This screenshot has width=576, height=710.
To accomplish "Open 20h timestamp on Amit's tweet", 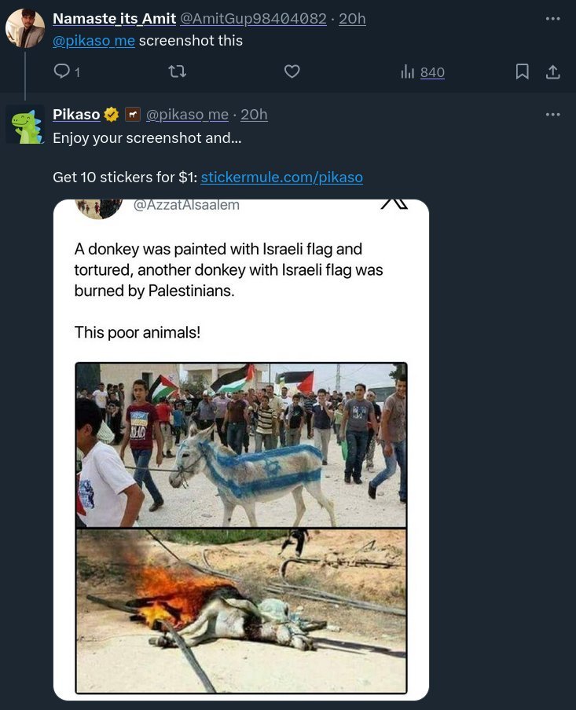I will click(x=352, y=19).
